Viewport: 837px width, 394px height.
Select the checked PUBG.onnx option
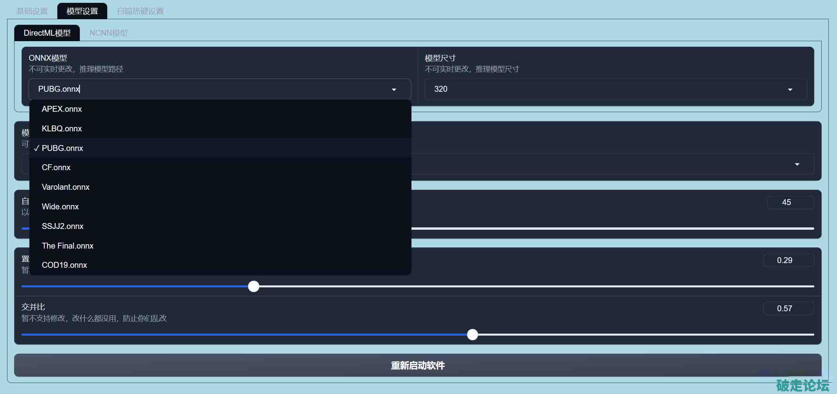tap(63, 148)
